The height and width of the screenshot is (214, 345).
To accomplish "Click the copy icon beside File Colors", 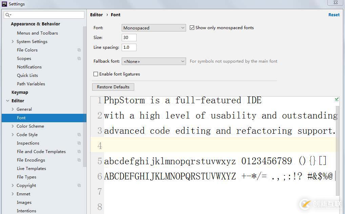I will [79, 50].
